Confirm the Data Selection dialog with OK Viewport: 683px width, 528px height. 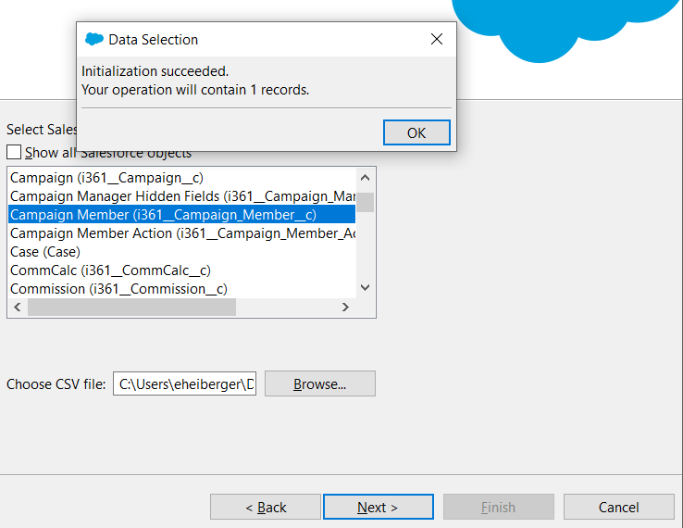click(416, 132)
